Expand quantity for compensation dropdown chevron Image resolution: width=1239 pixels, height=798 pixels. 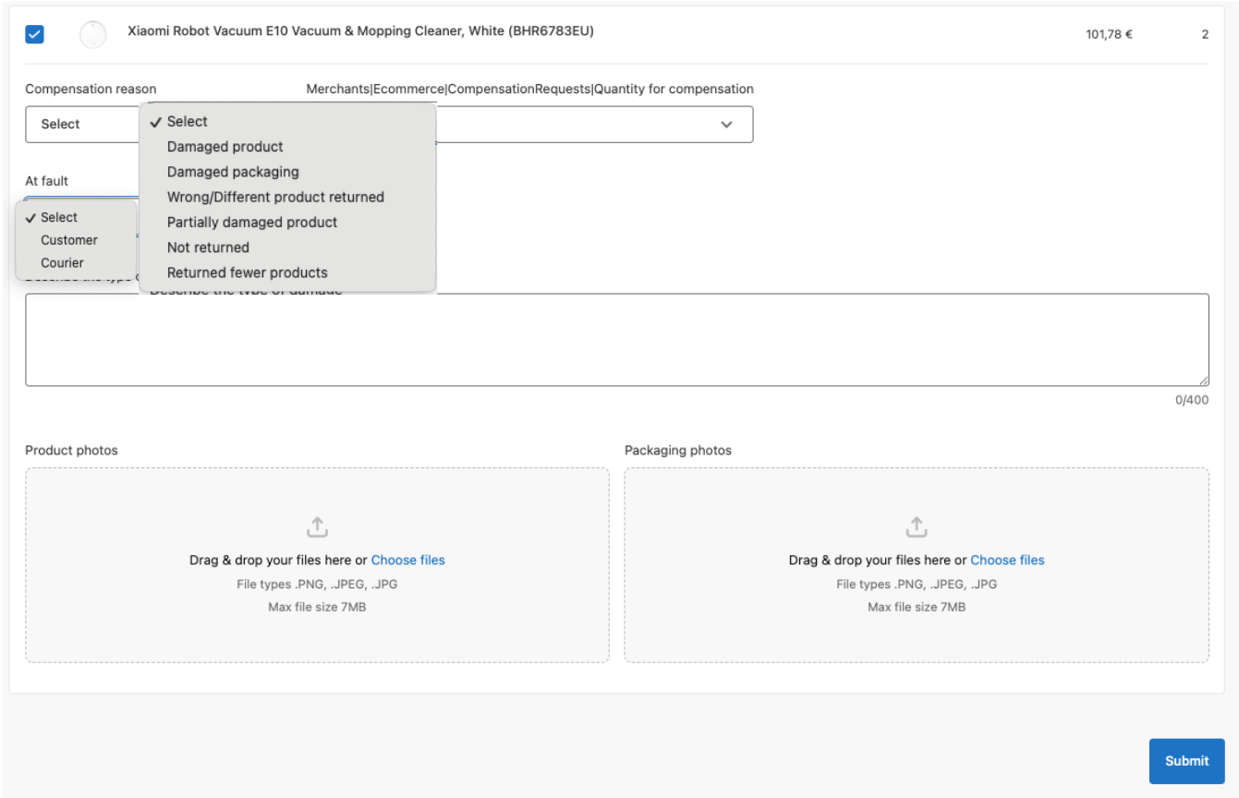[x=726, y=125]
